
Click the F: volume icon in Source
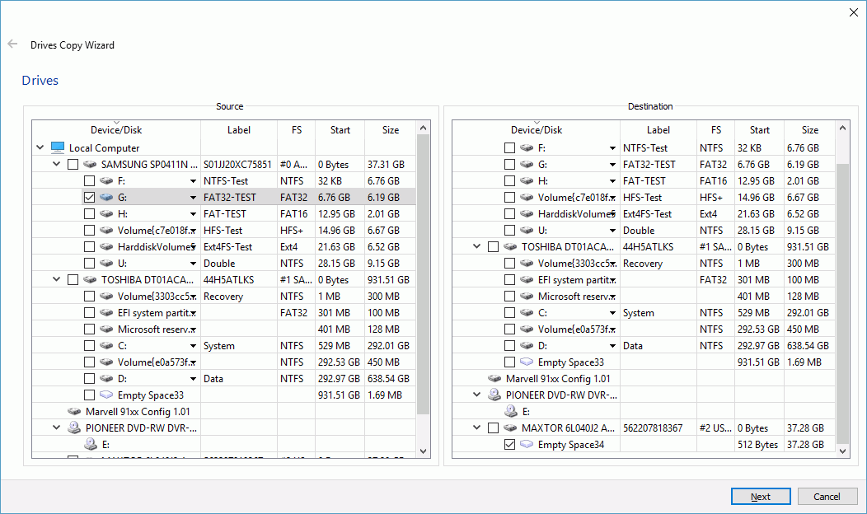106,180
